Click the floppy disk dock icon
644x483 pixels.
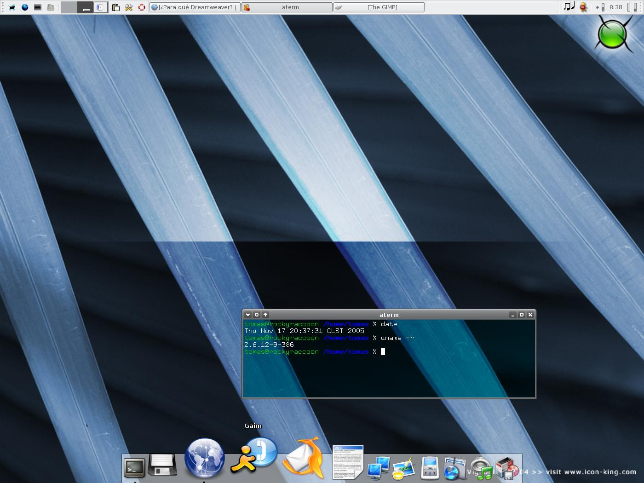[163, 466]
